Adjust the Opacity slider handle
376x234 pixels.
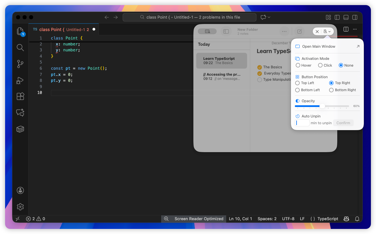click(322, 106)
